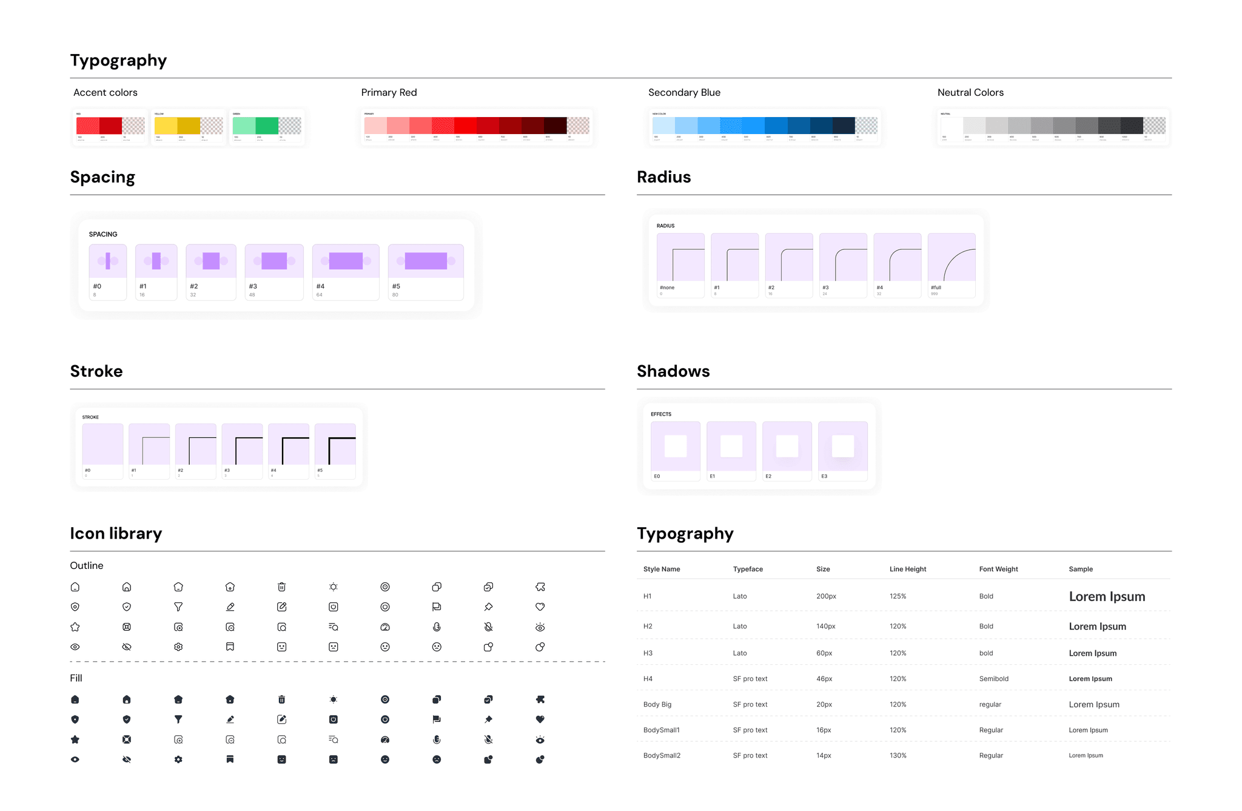Select the Body Big style name

pos(657,704)
